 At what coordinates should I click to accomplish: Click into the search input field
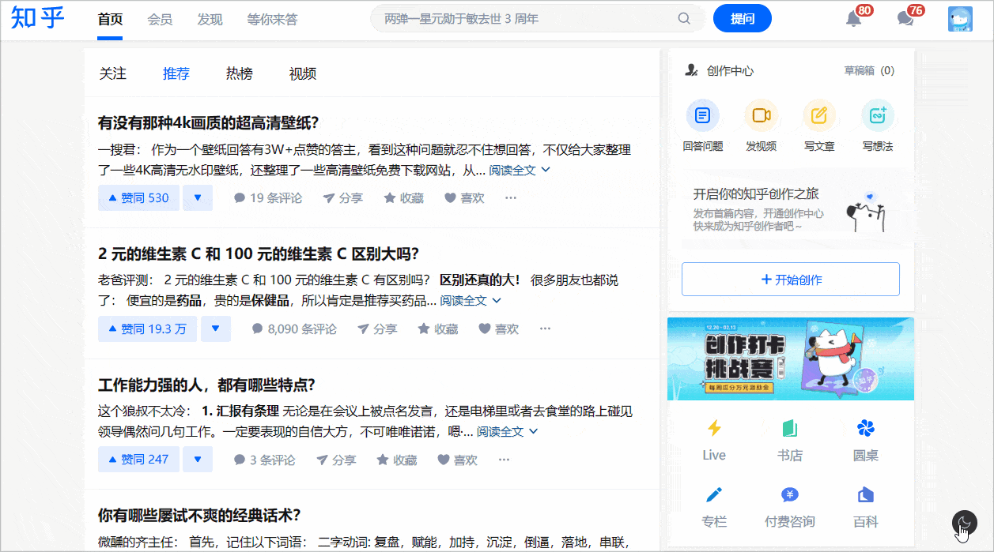[x=526, y=19]
